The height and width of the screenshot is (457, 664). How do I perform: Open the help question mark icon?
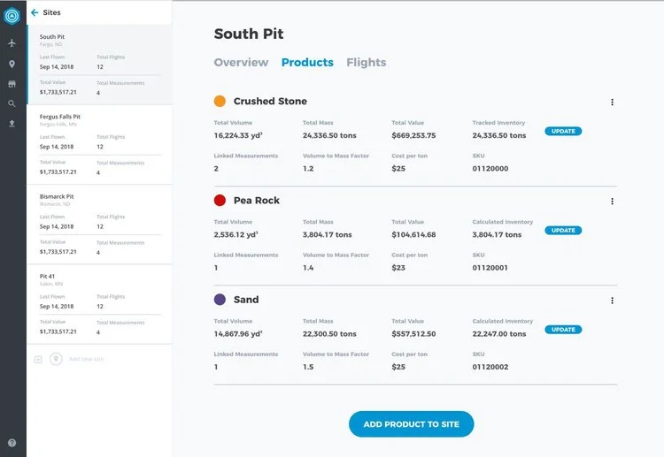pos(12,443)
